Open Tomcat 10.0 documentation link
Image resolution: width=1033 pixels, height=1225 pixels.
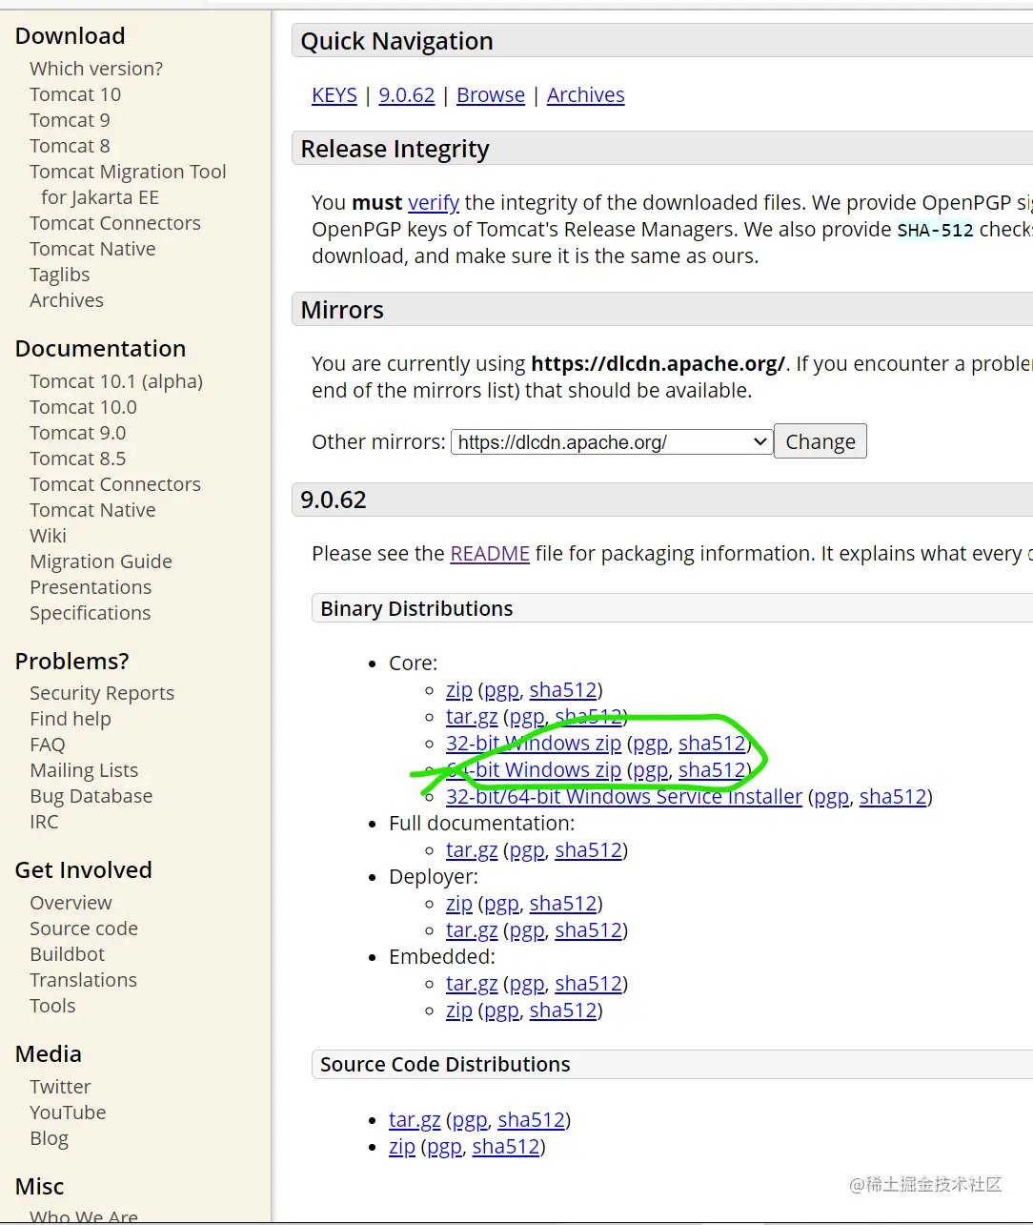coord(83,407)
